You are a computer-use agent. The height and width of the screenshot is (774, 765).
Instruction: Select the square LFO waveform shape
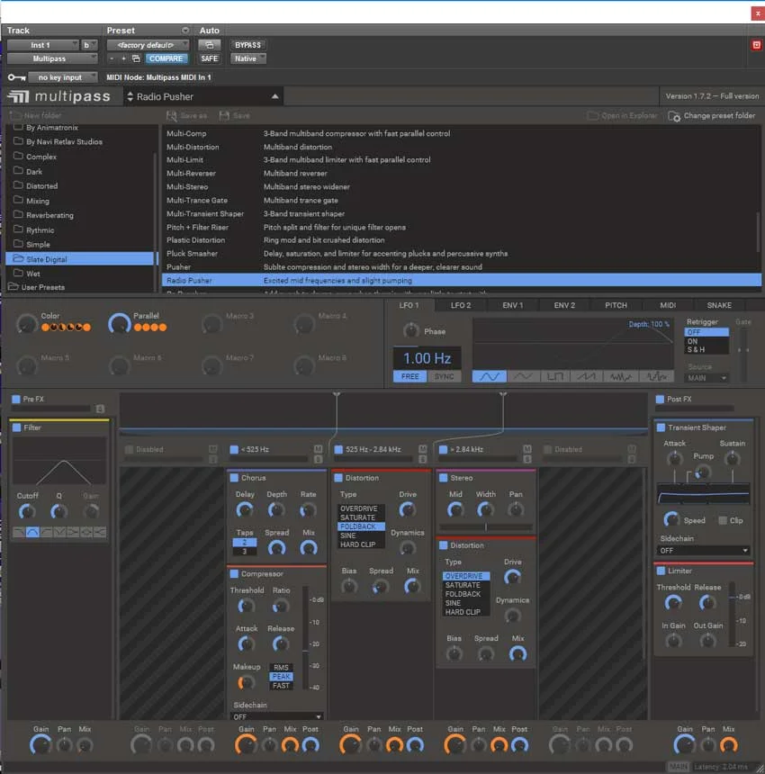click(x=554, y=376)
